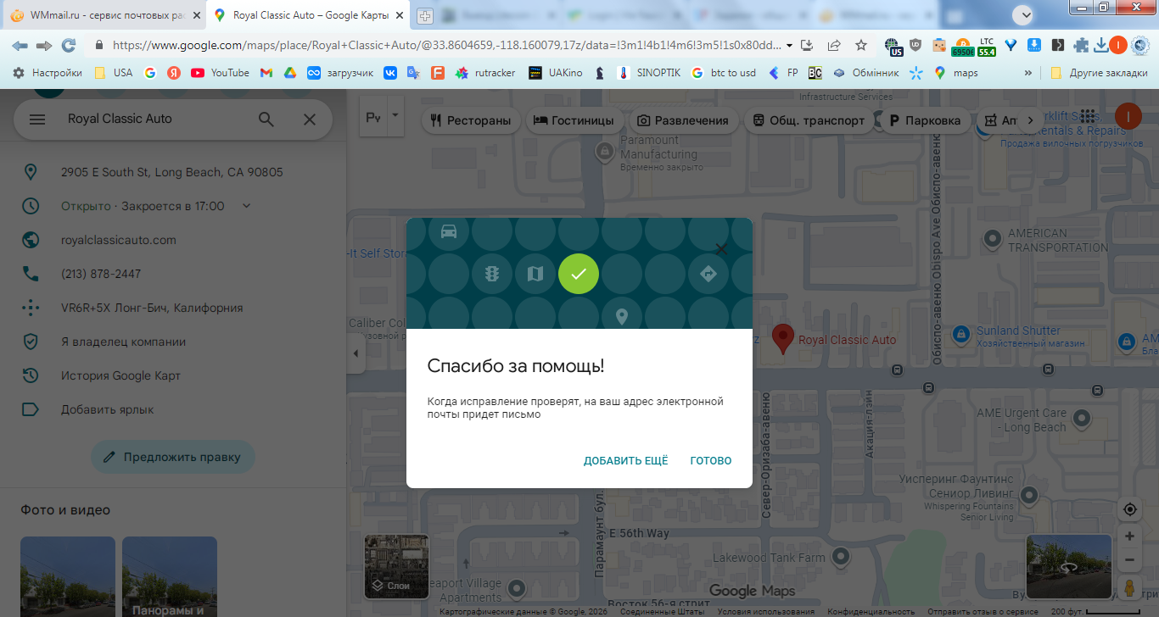Open История Google Карт

pos(120,375)
